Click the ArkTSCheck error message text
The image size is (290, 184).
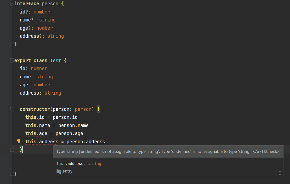[168, 152]
